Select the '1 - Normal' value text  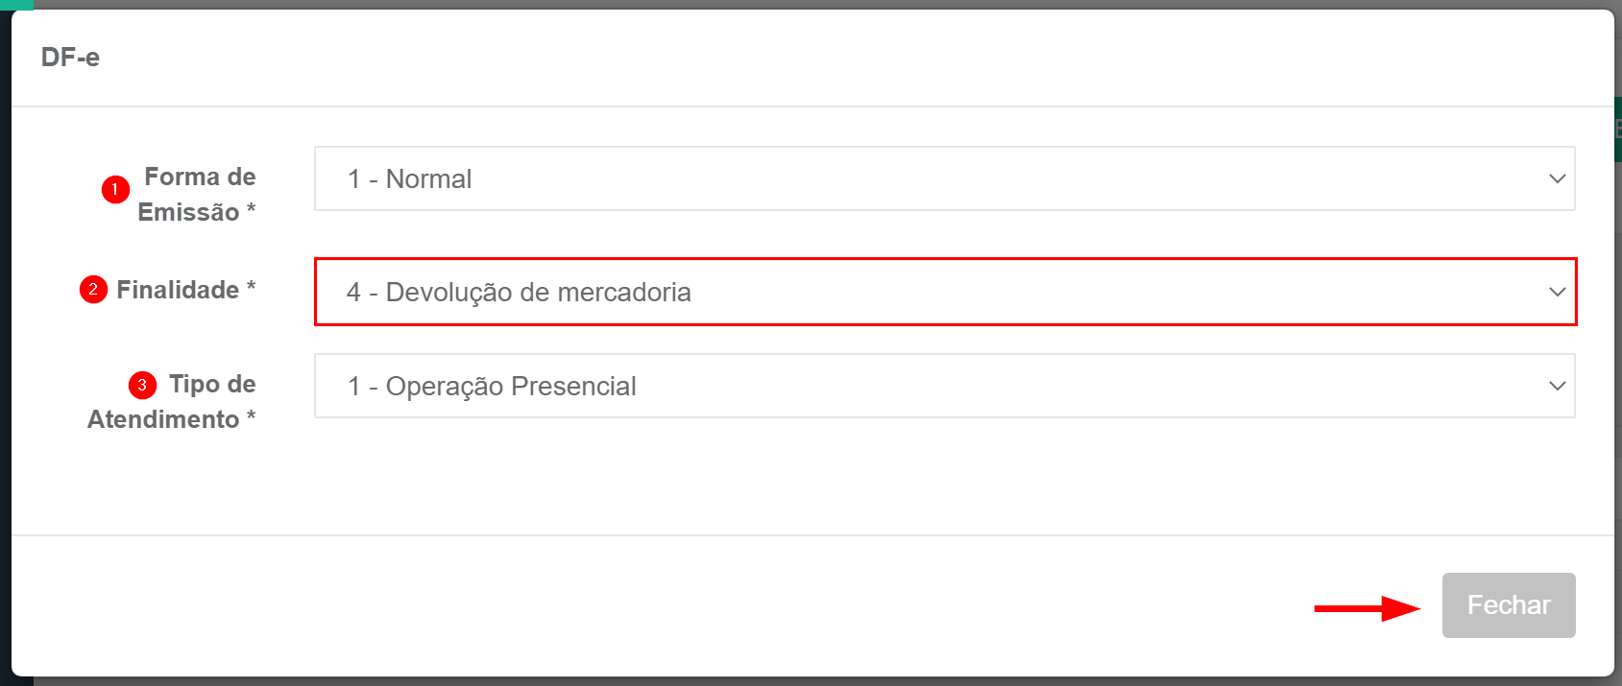pos(409,179)
